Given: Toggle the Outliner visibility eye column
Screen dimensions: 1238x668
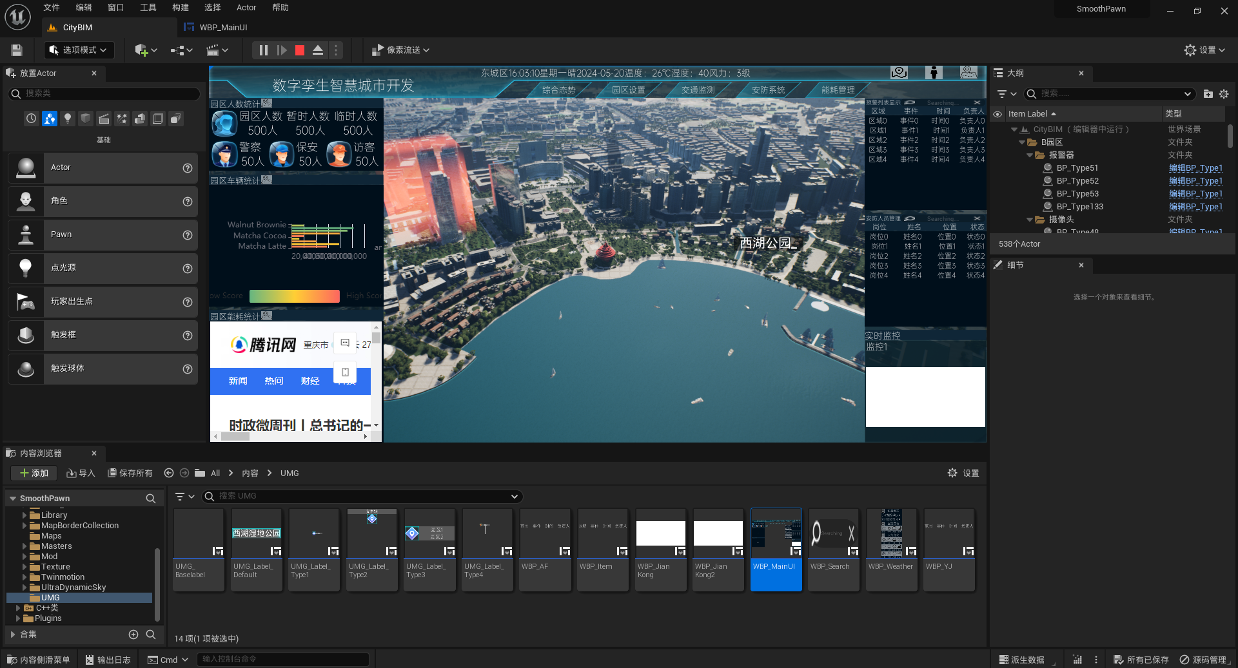Looking at the screenshot, I should pos(997,114).
